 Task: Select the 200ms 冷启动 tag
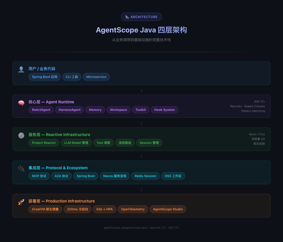click(78, 209)
